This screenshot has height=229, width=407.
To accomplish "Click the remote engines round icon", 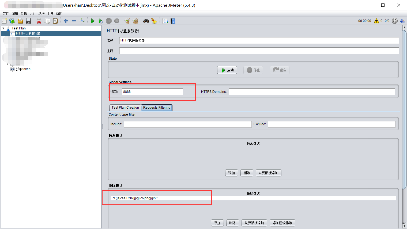I will pos(395,21).
